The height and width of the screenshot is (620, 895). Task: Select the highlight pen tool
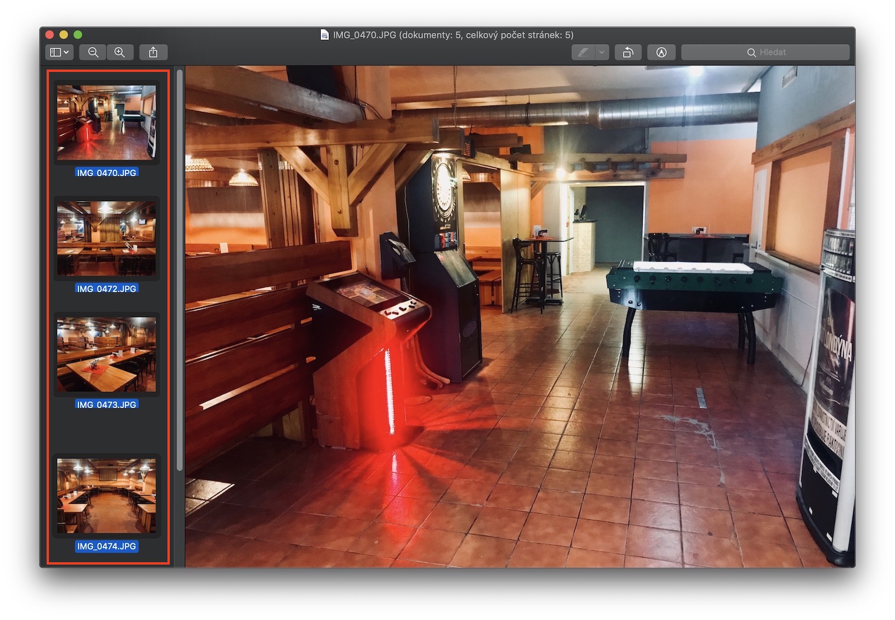583,52
